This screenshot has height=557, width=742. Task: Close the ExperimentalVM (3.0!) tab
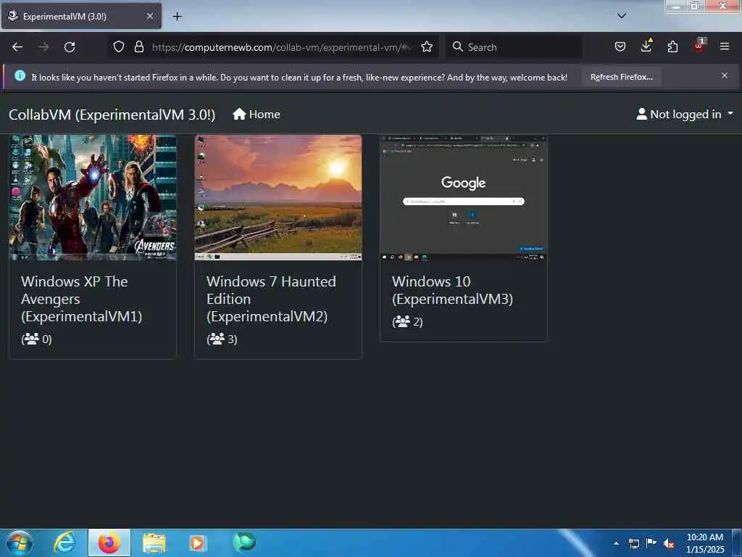(149, 16)
